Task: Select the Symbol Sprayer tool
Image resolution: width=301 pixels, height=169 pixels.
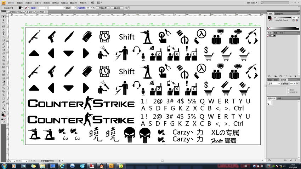Action: [x=4, y=71]
